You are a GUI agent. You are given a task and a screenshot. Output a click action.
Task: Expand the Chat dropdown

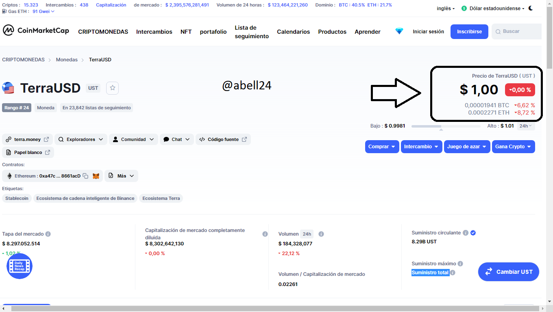[x=177, y=139]
